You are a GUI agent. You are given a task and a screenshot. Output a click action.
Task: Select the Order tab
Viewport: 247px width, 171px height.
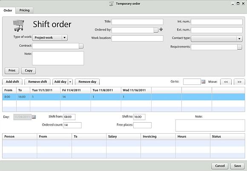tap(8, 10)
